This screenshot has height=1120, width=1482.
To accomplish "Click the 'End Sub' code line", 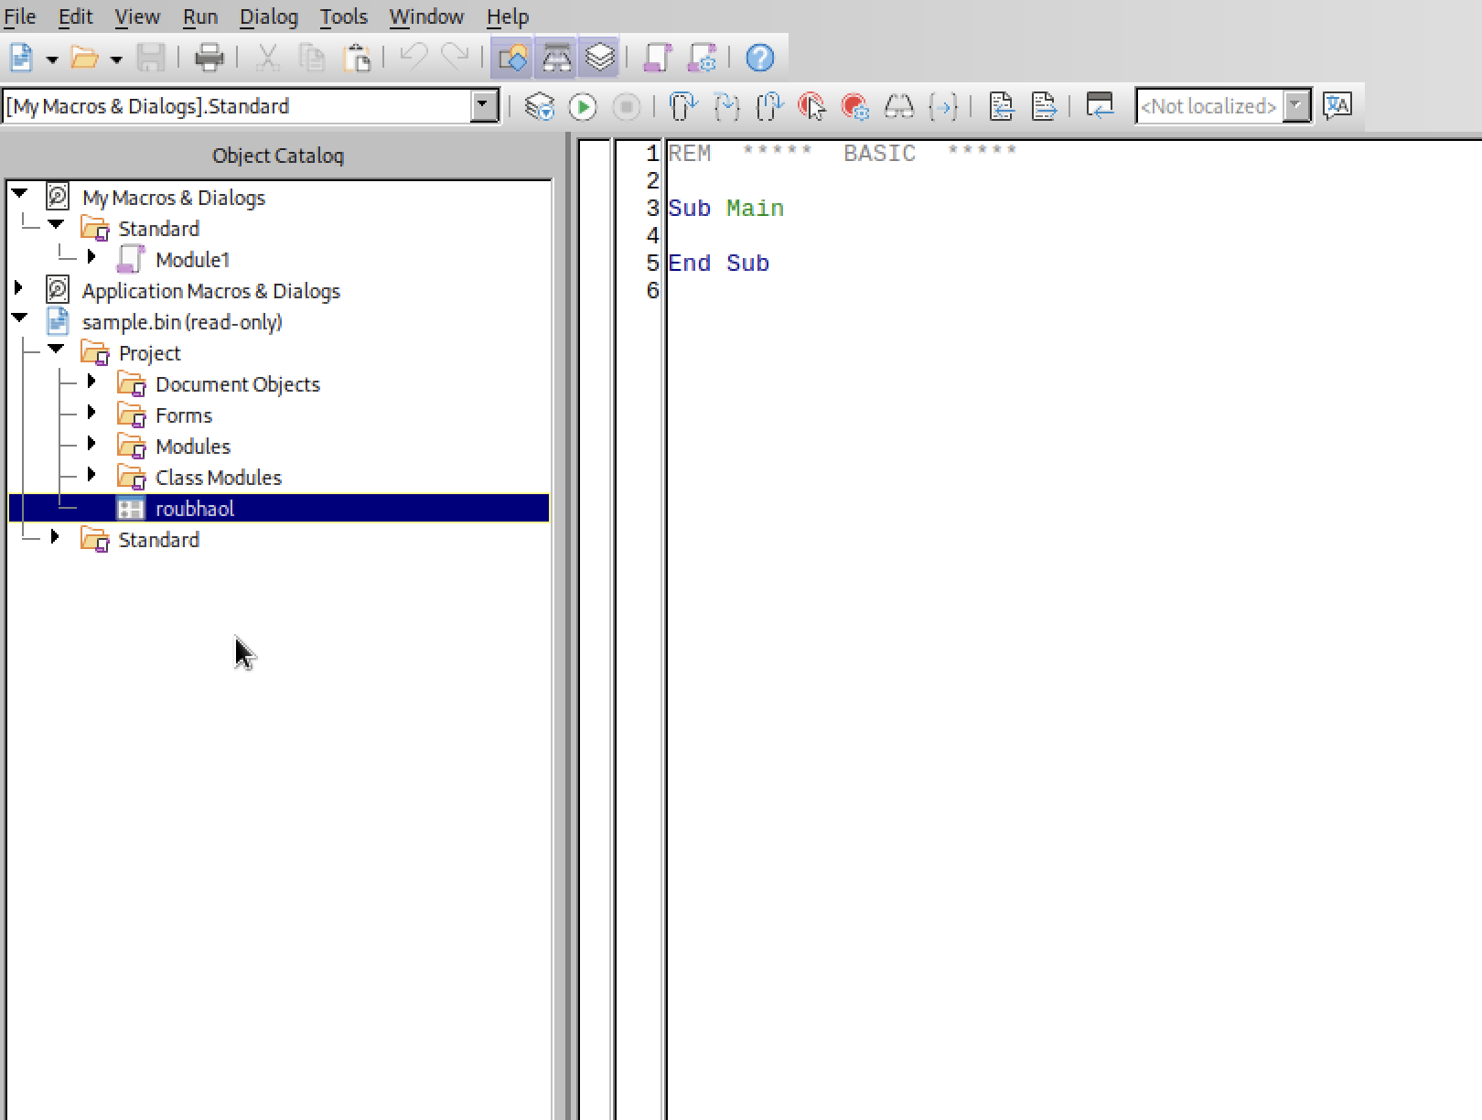I will [718, 264].
